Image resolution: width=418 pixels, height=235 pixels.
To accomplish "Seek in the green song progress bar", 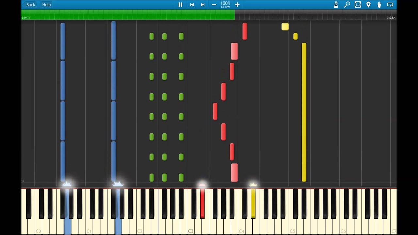I will (128, 14).
